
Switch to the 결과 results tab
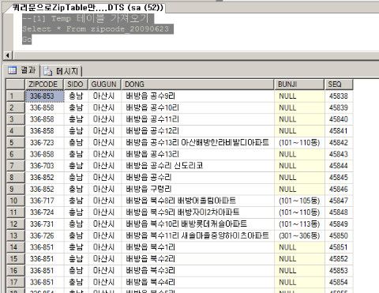(x=22, y=70)
